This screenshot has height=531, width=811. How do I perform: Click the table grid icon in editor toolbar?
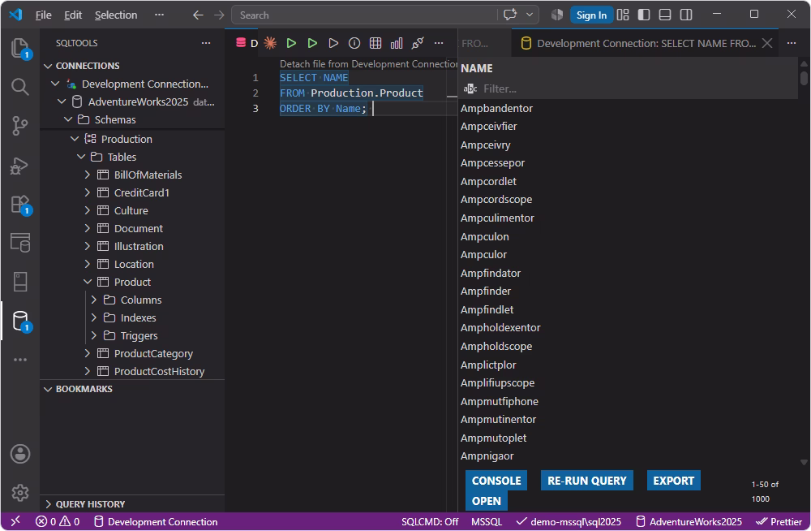point(375,43)
